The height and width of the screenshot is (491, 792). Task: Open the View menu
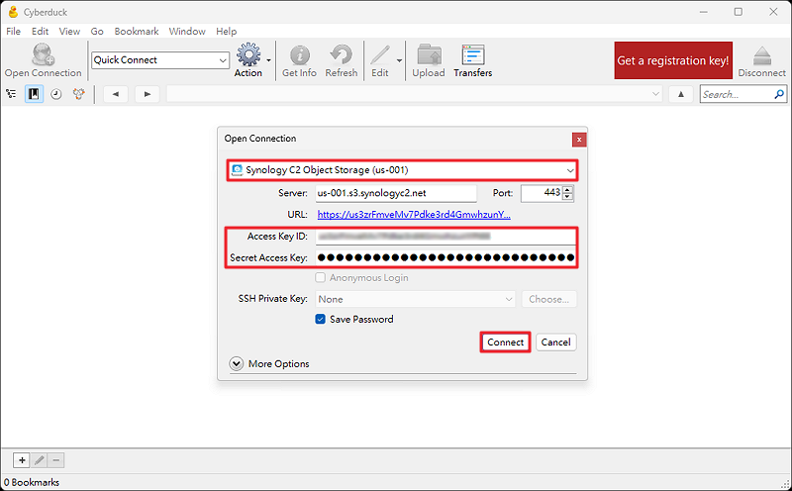[69, 32]
